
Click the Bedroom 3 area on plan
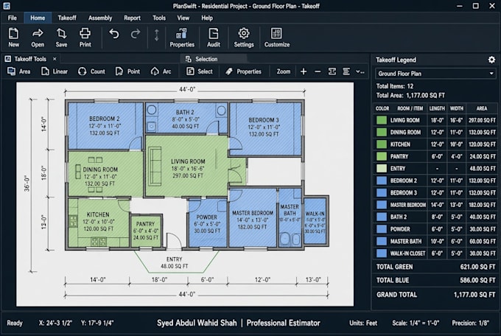265,127
